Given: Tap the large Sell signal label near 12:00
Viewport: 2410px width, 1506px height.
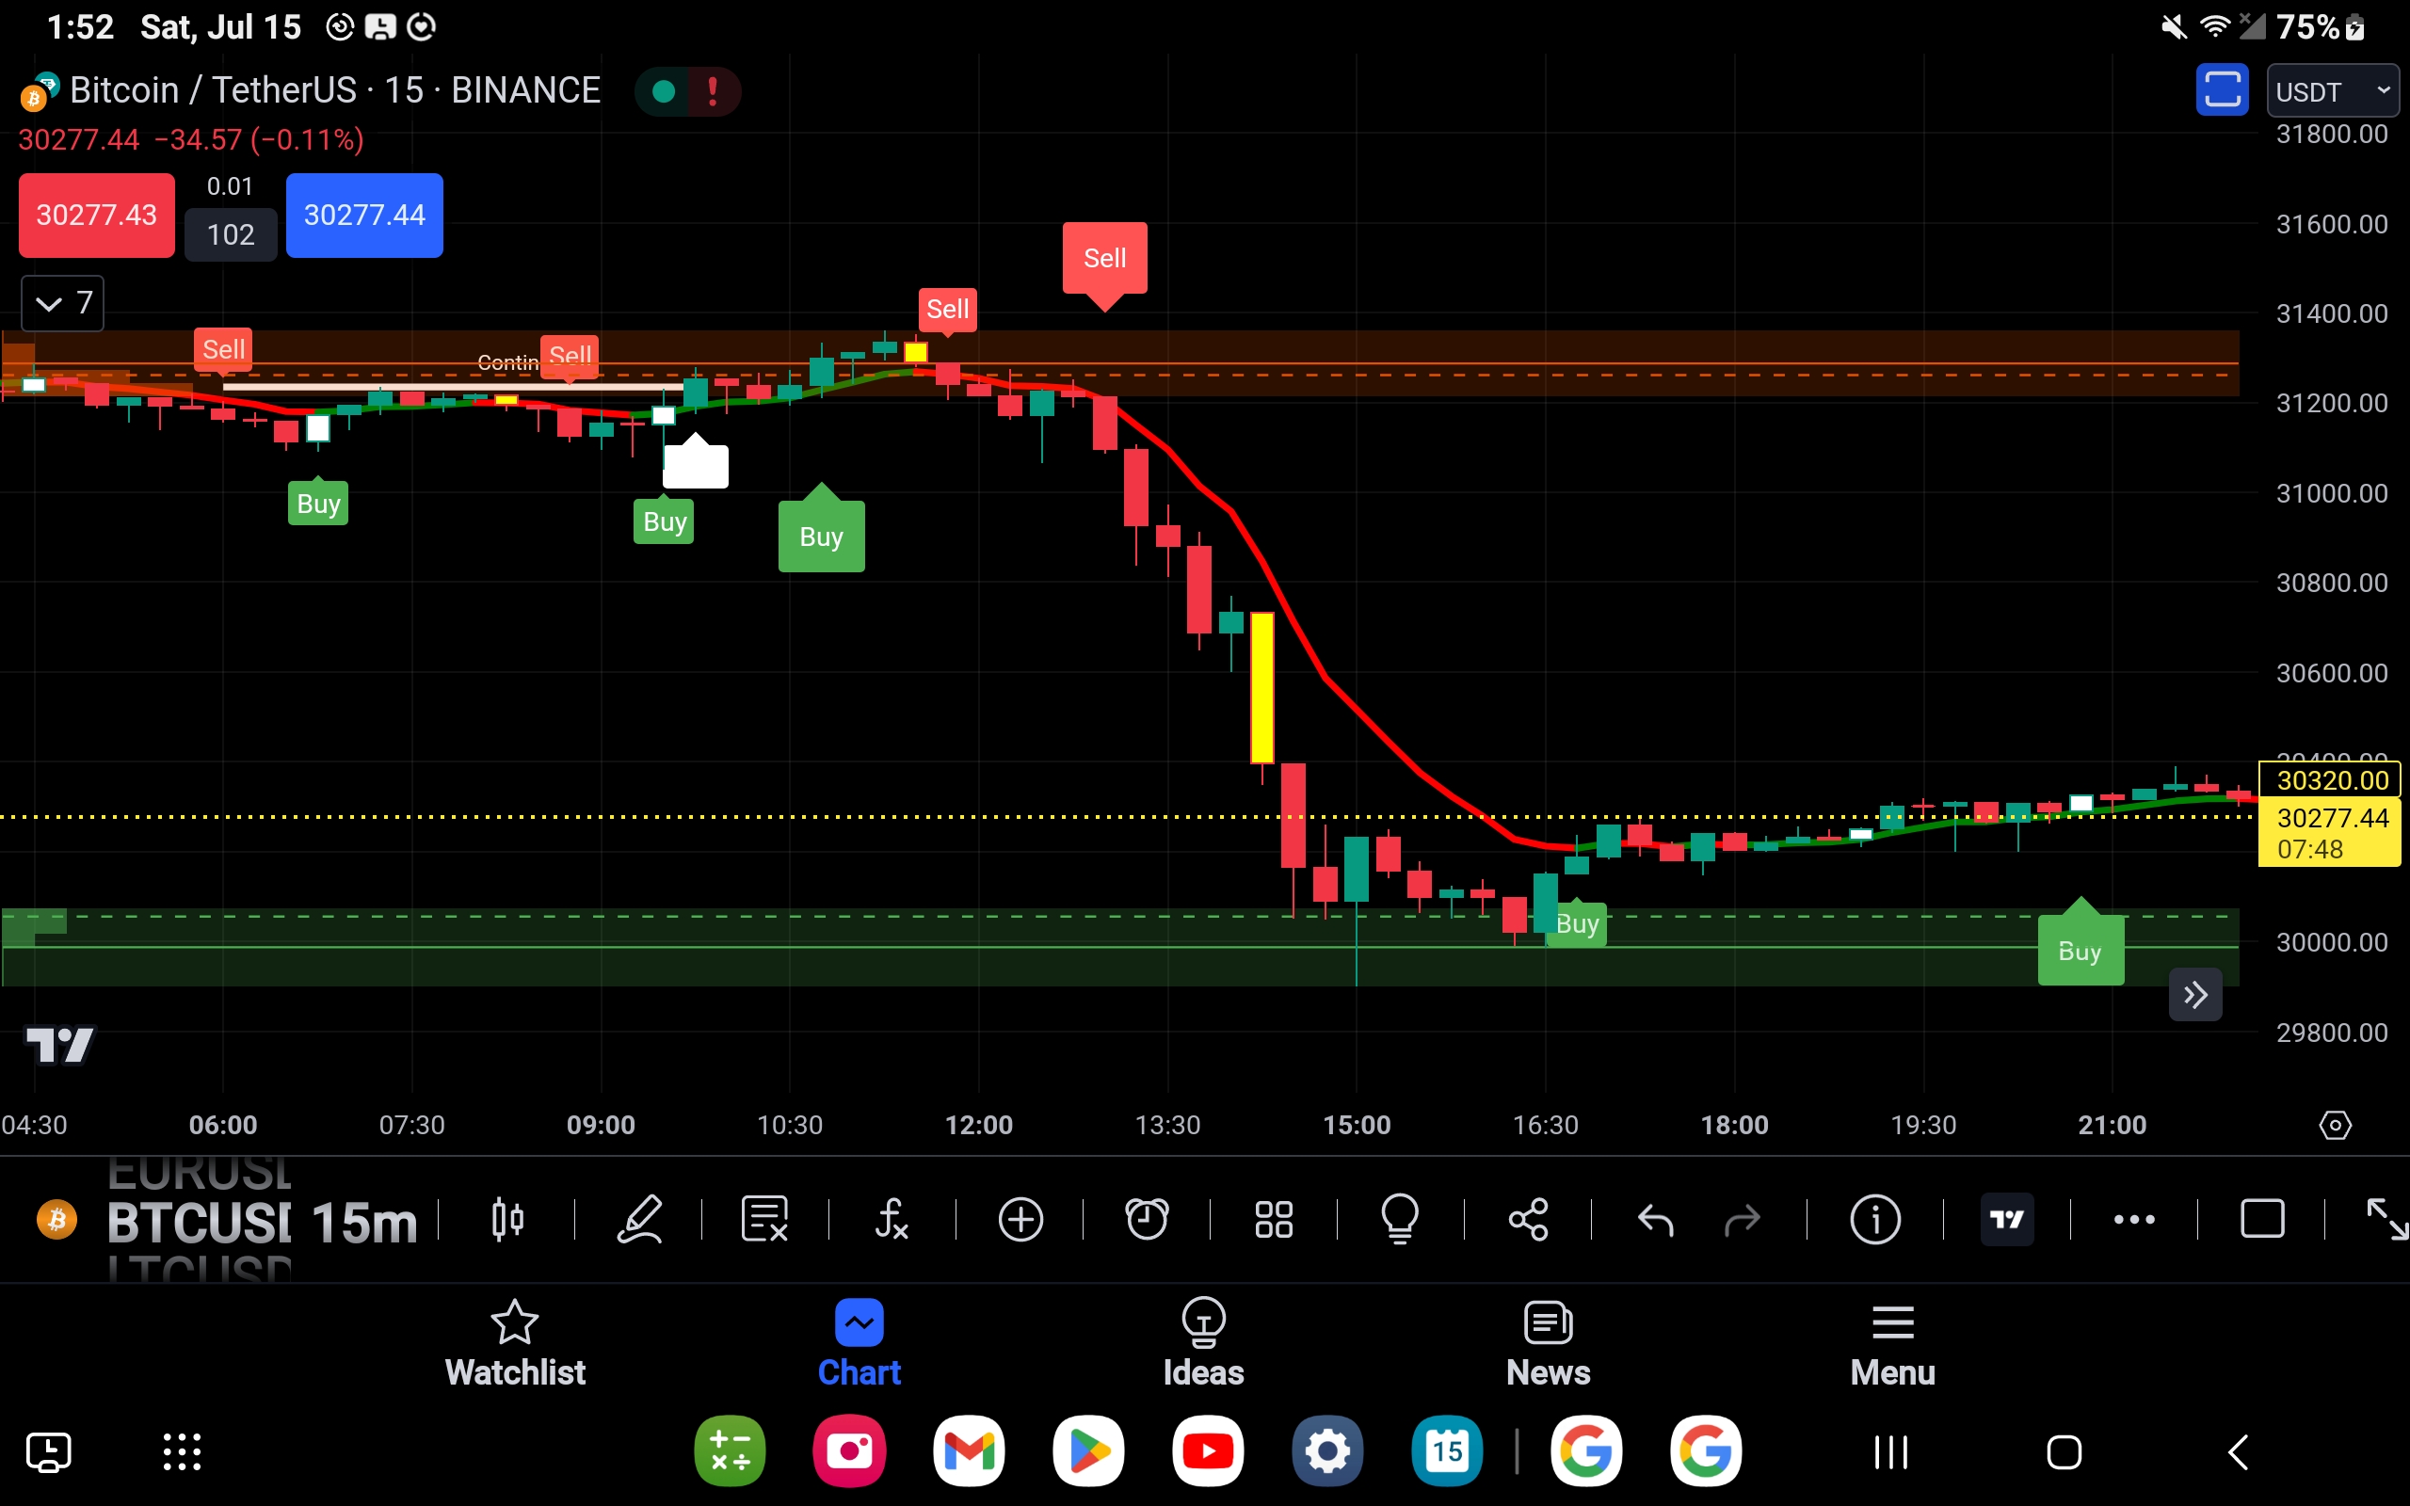Looking at the screenshot, I should pos(1104,259).
